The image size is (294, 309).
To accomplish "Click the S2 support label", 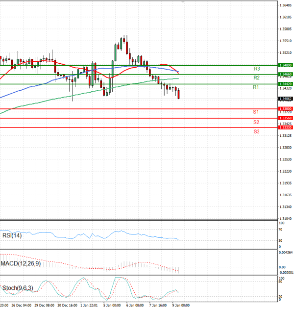I will pyautogui.click(x=256, y=122).
